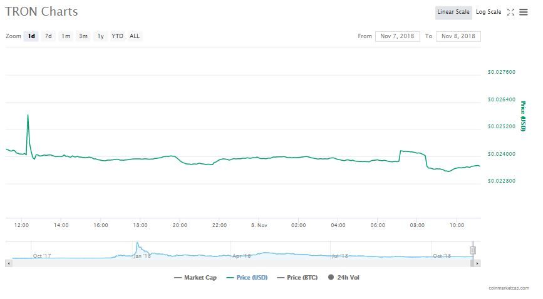The image size is (543, 299).
Task: Click the $0.024000 price axis label
Action: click(502, 154)
